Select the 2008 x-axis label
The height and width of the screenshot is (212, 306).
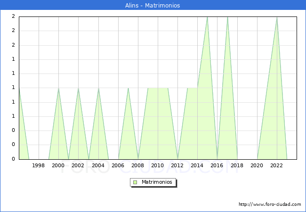138,165
